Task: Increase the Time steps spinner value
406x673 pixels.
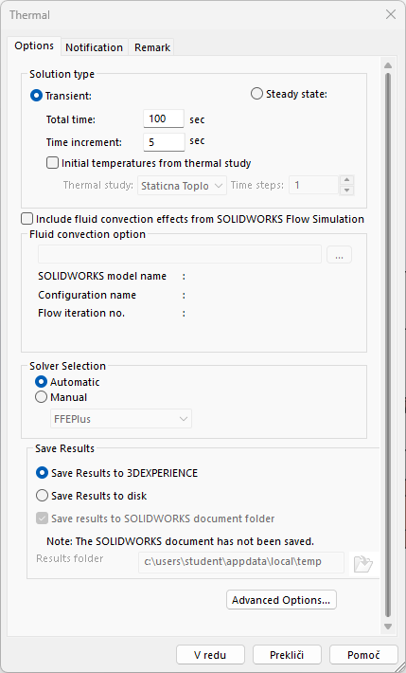Action: tap(346, 180)
